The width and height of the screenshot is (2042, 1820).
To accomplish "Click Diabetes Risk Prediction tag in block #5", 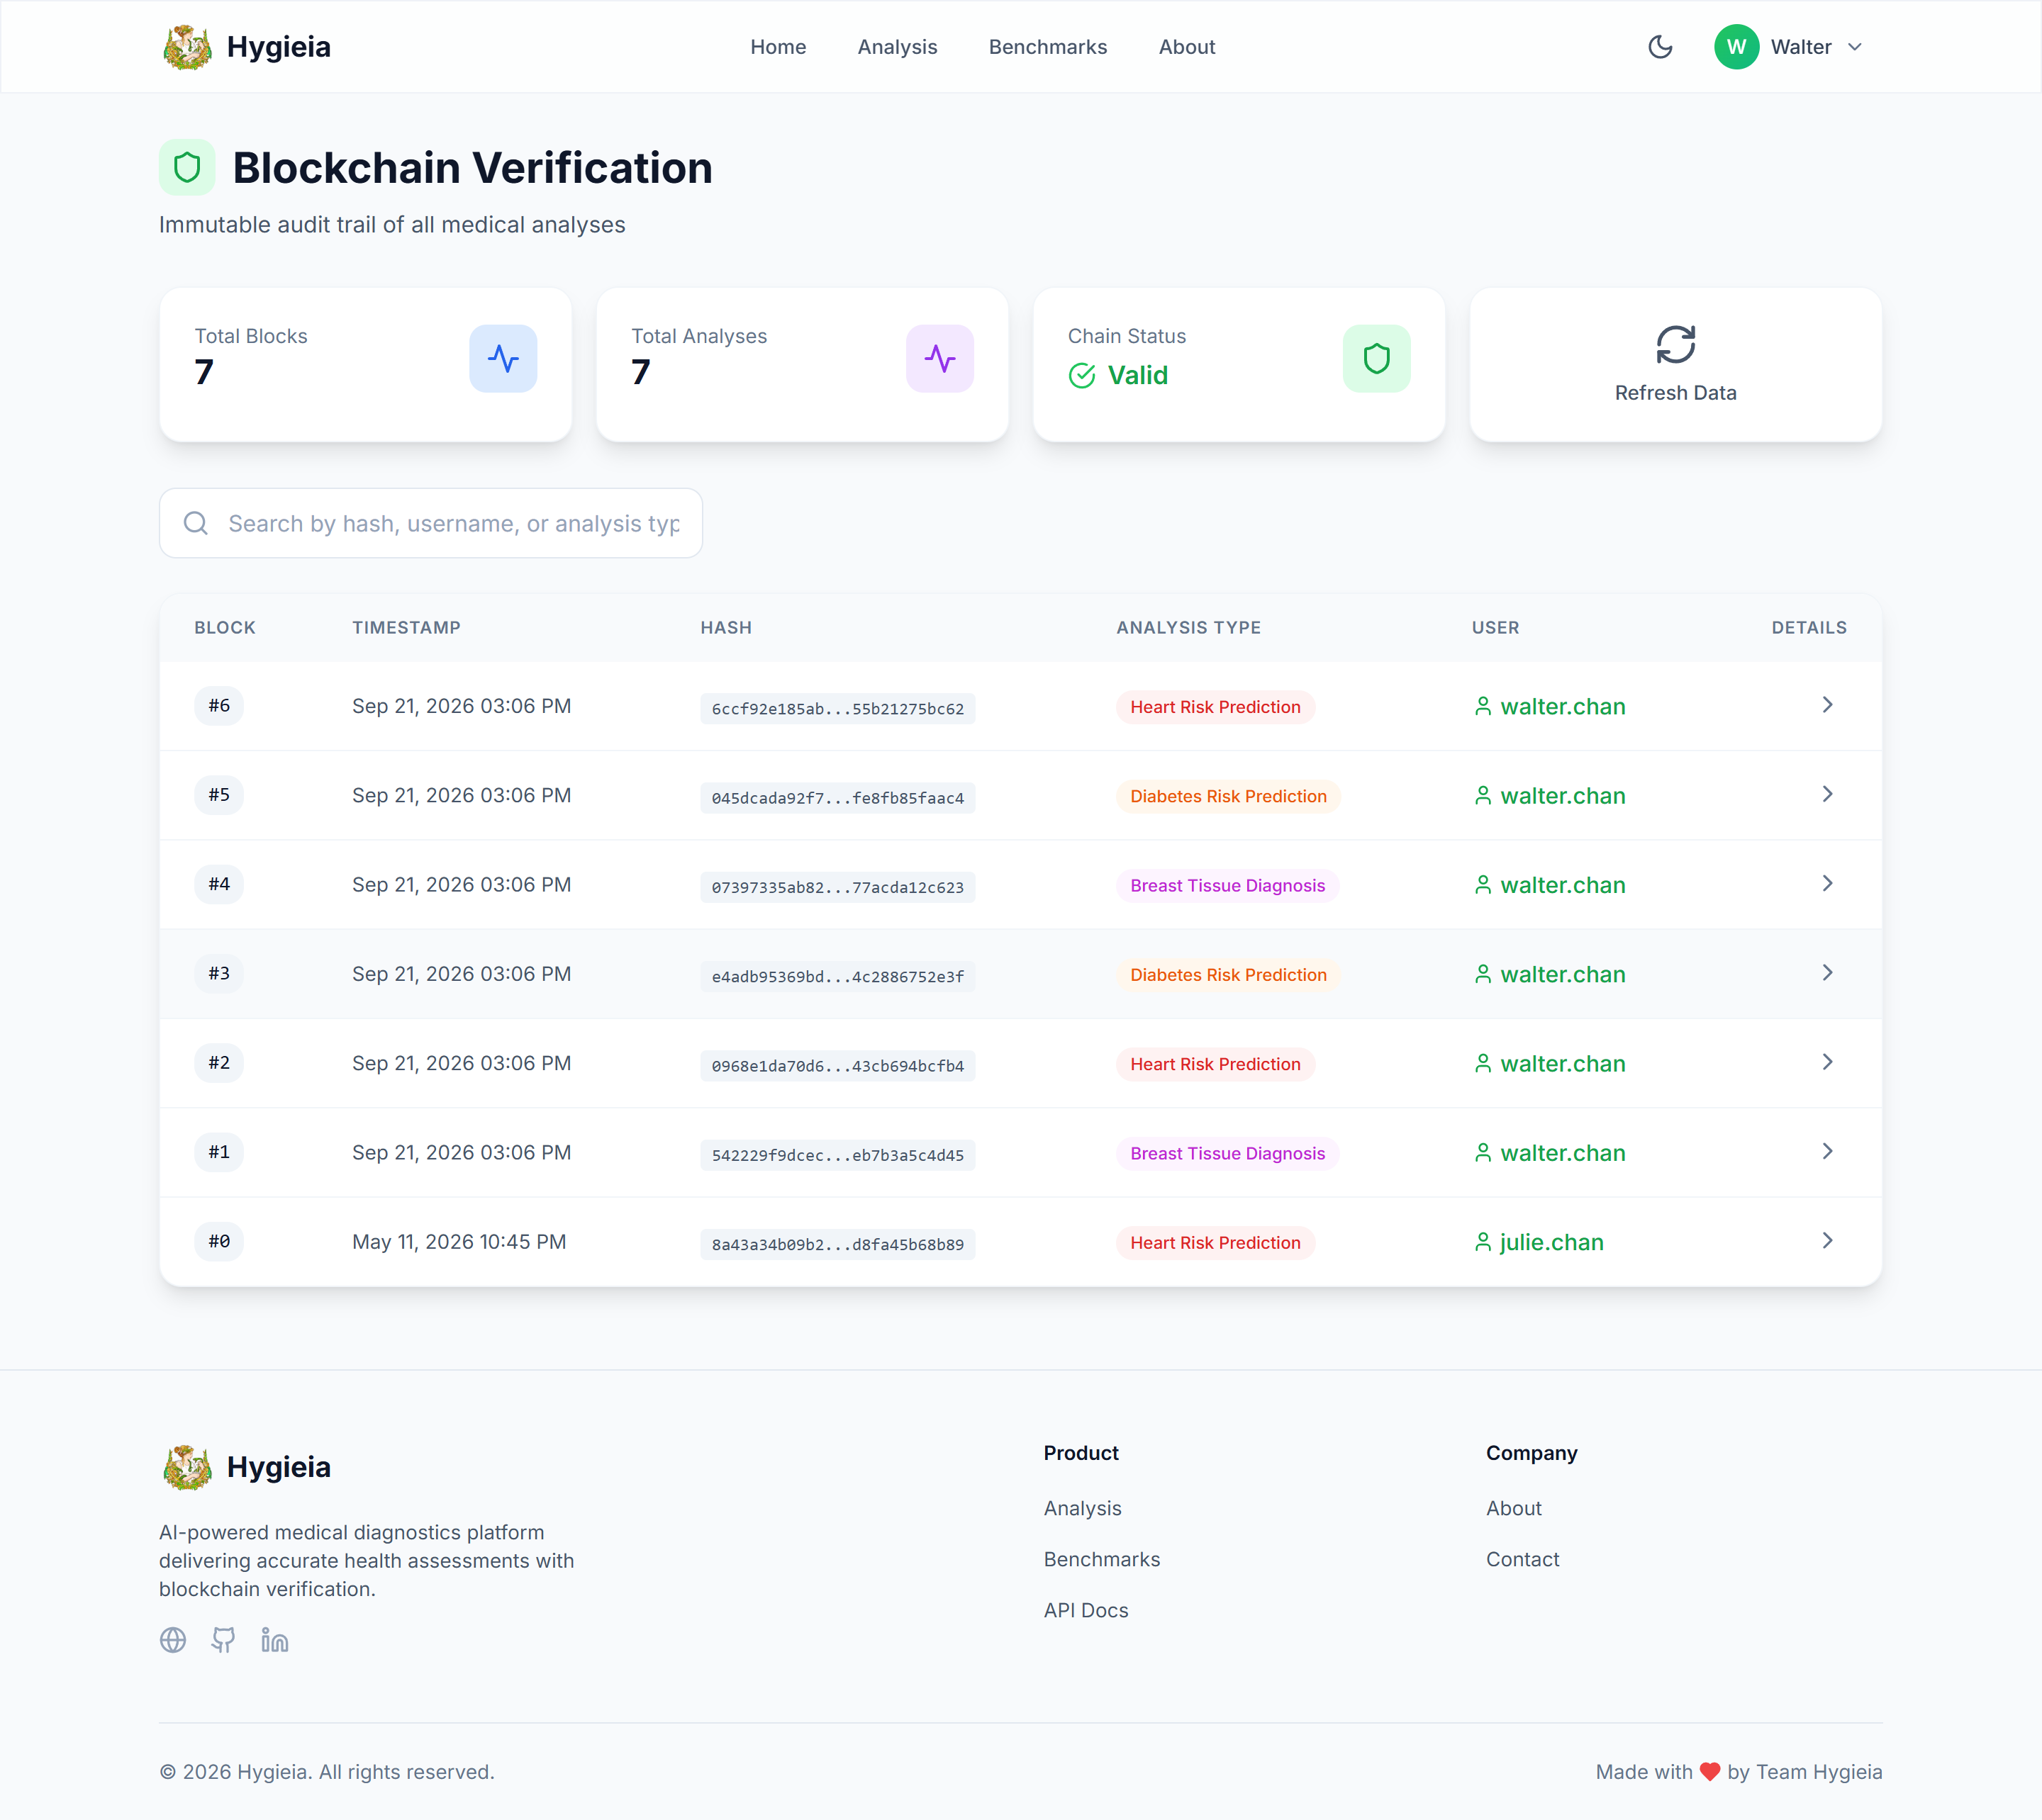I will point(1229,796).
